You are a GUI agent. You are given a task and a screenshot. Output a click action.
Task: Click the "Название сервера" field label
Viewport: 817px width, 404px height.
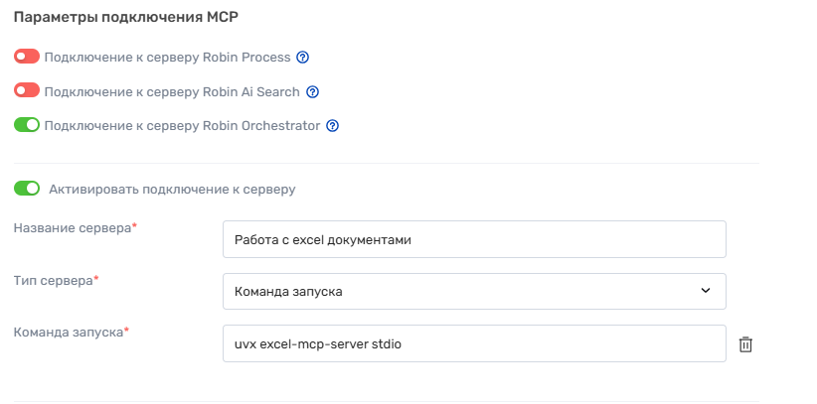point(73,228)
